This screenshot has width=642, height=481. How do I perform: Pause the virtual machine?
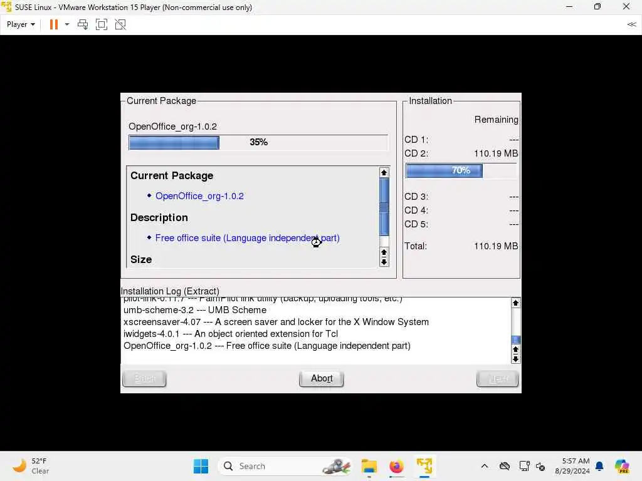[x=54, y=24]
